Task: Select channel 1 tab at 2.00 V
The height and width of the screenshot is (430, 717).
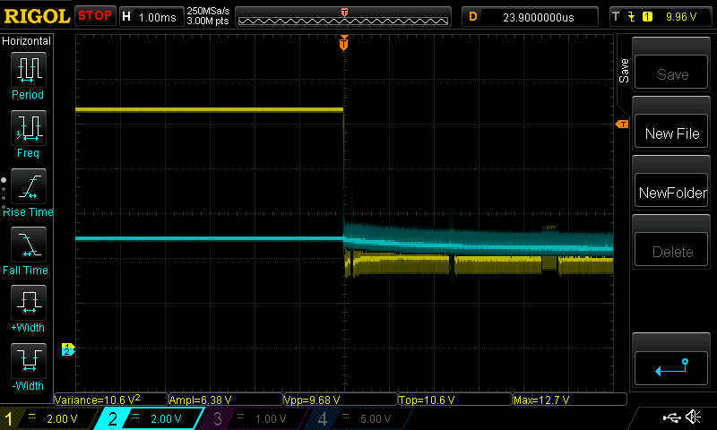Action: (49, 418)
